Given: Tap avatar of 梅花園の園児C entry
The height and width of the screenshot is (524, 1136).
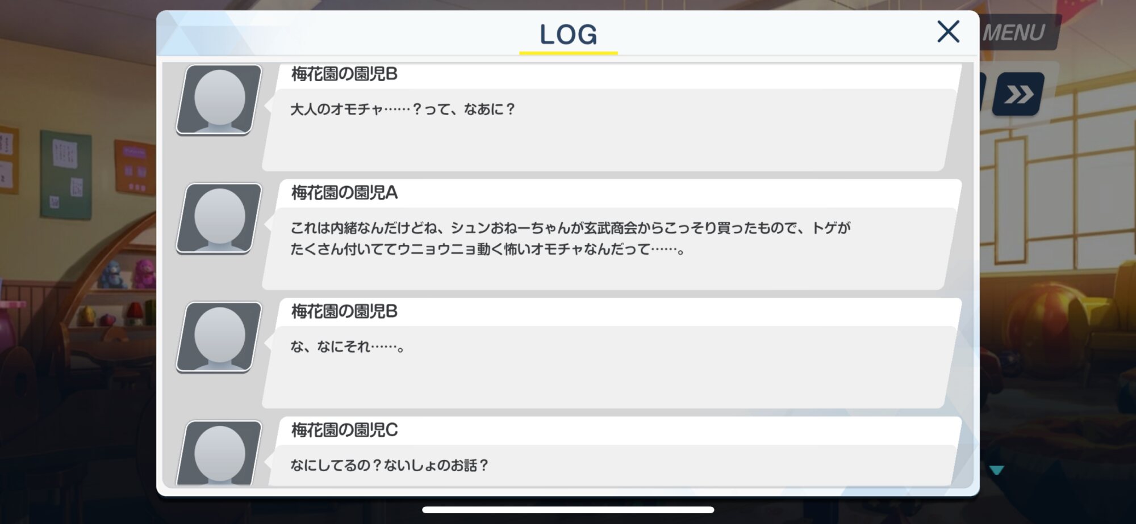Looking at the screenshot, I should [219, 453].
